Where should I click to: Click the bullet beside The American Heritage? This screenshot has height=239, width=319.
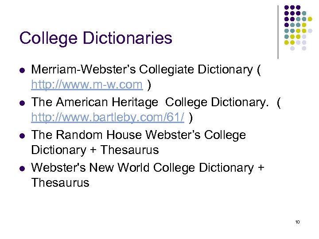(x=22, y=103)
